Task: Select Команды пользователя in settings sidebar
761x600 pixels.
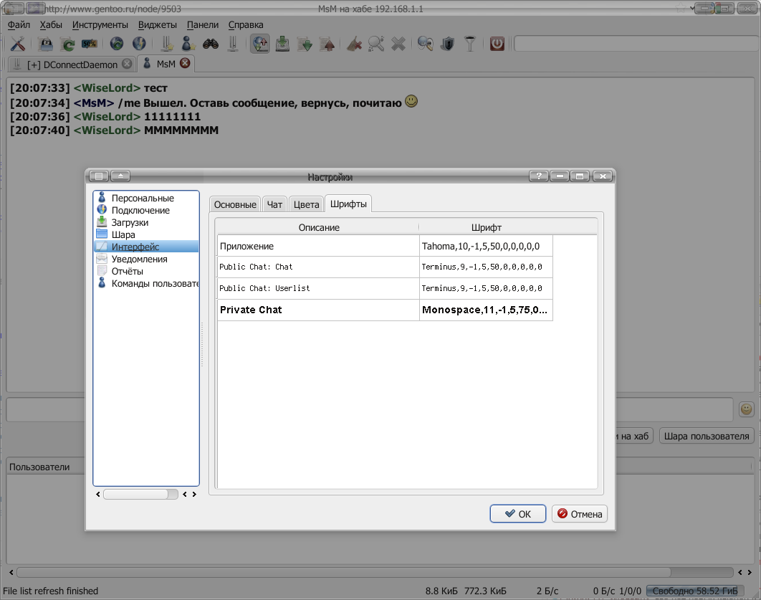Action: [x=146, y=283]
